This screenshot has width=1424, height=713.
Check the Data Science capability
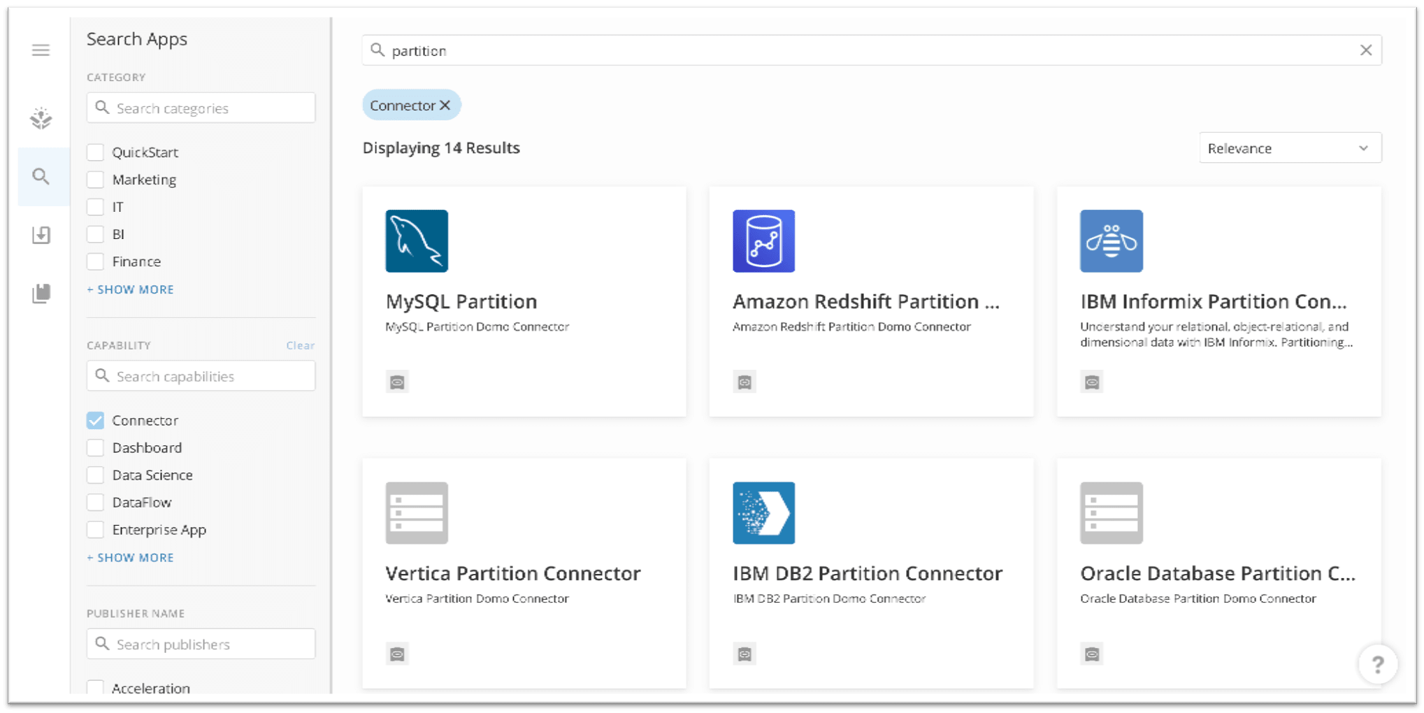[95, 475]
